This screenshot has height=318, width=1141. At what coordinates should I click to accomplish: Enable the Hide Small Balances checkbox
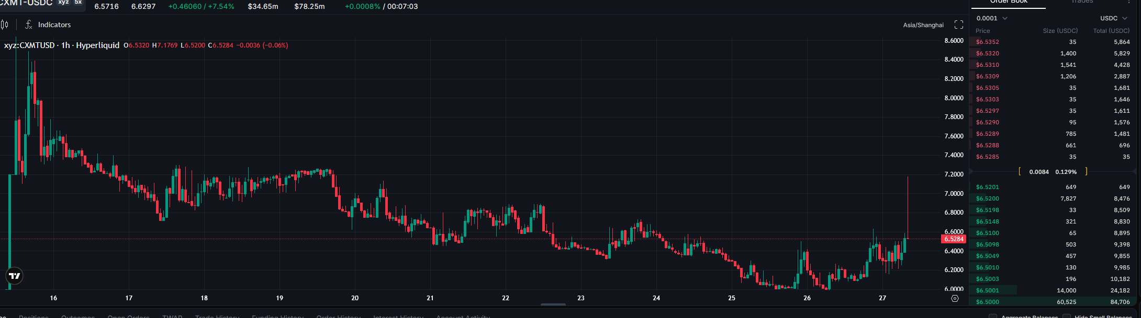pyautogui.click(x=1066, y=316)
